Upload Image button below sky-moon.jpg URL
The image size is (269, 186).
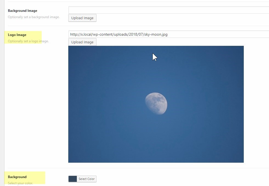pyautogui.click(x=82, y=42)
